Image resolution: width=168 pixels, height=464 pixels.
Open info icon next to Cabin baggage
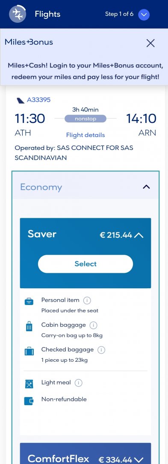coord(93,325)
